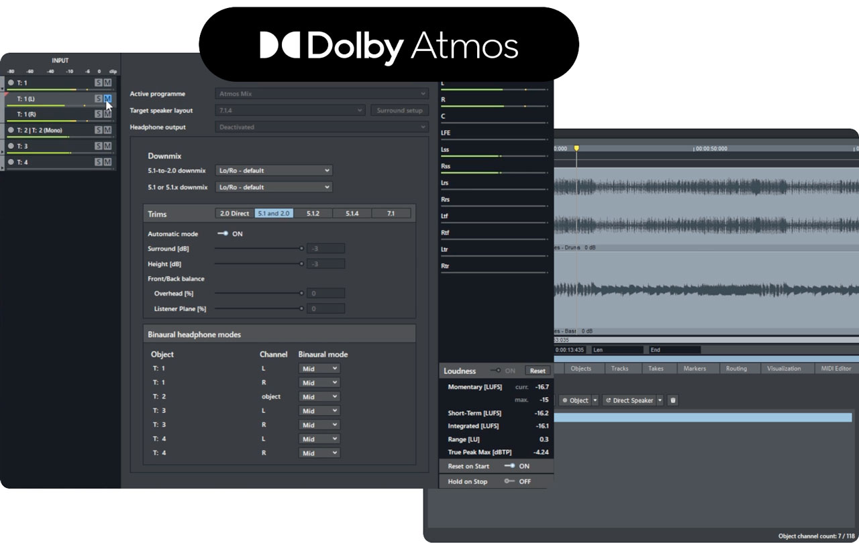Image resolution: width=859 pixels, height=543 pixels.
Task: Open the arrow menu beside Object button
Action: click(x=595, y=400)
